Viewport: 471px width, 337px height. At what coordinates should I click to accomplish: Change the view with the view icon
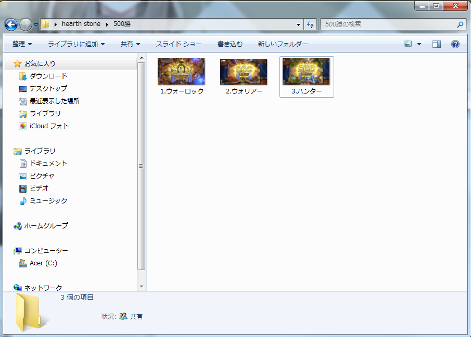click(x=408, y=44)
